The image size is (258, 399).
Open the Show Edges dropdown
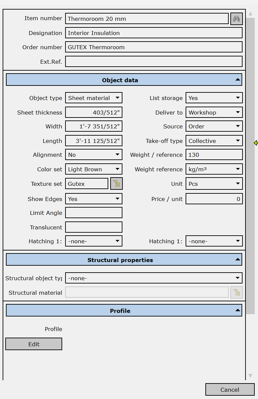(94, 199)
